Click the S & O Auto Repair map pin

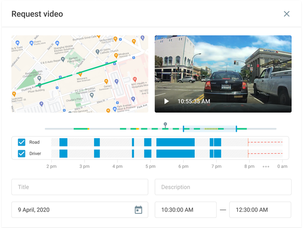(x=63, y=59)
